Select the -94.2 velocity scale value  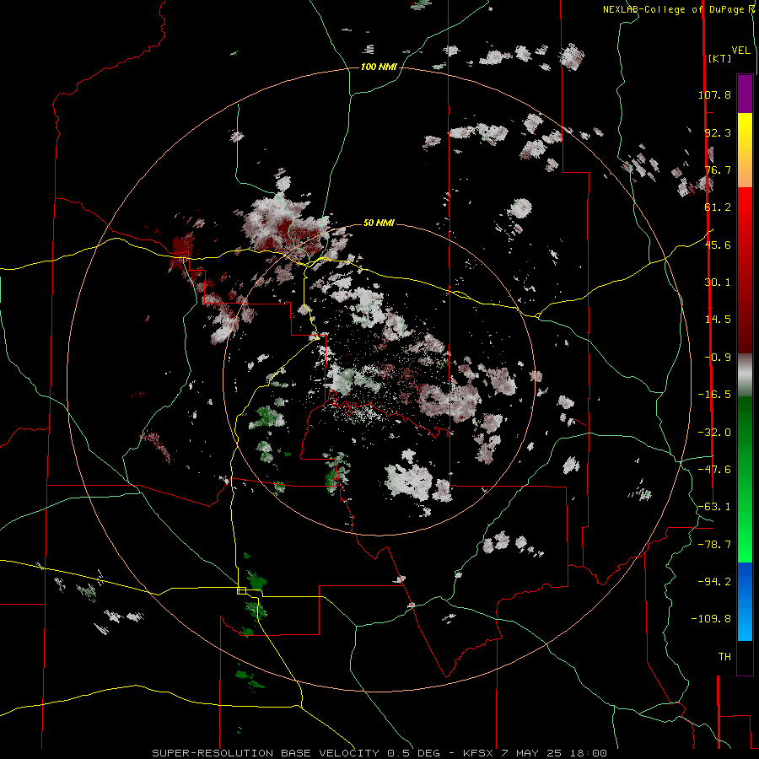pos(714,581)
